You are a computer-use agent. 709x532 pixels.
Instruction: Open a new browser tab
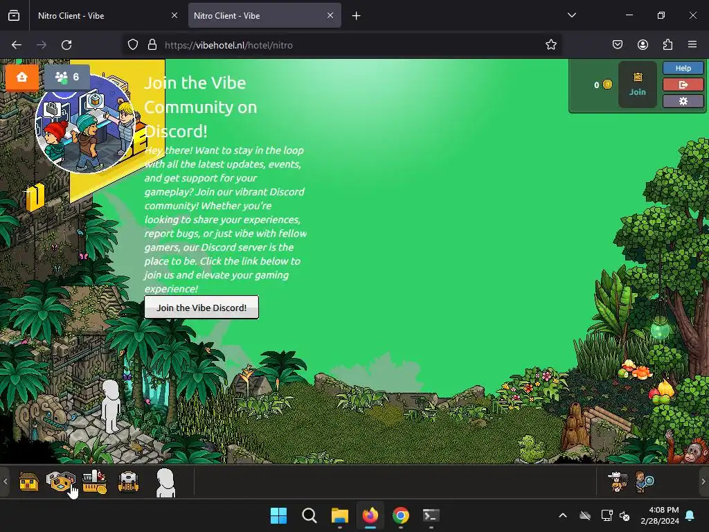[x=357, y=16]
